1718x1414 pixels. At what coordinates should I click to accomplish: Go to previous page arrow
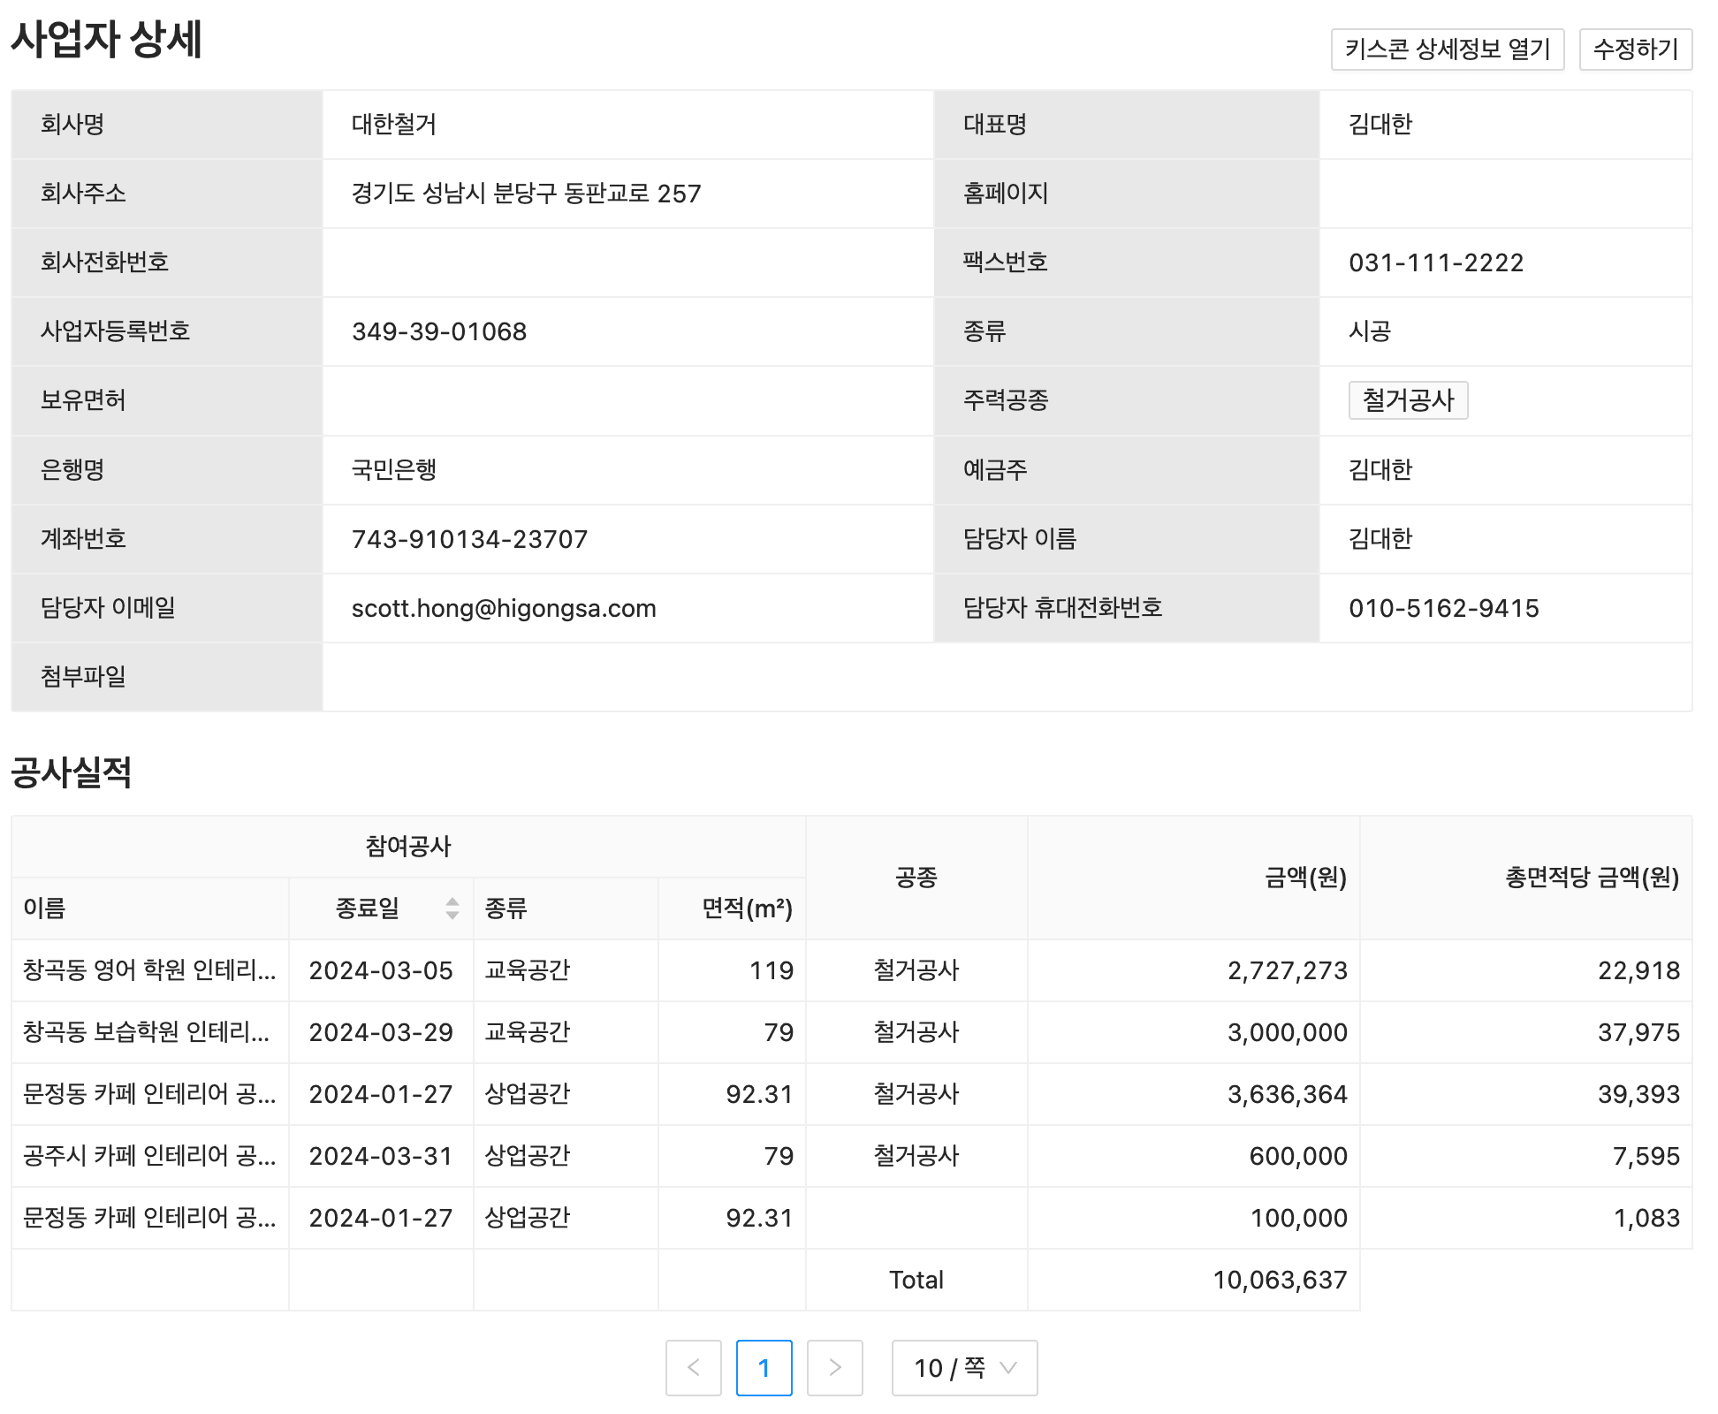(694, 1368)
